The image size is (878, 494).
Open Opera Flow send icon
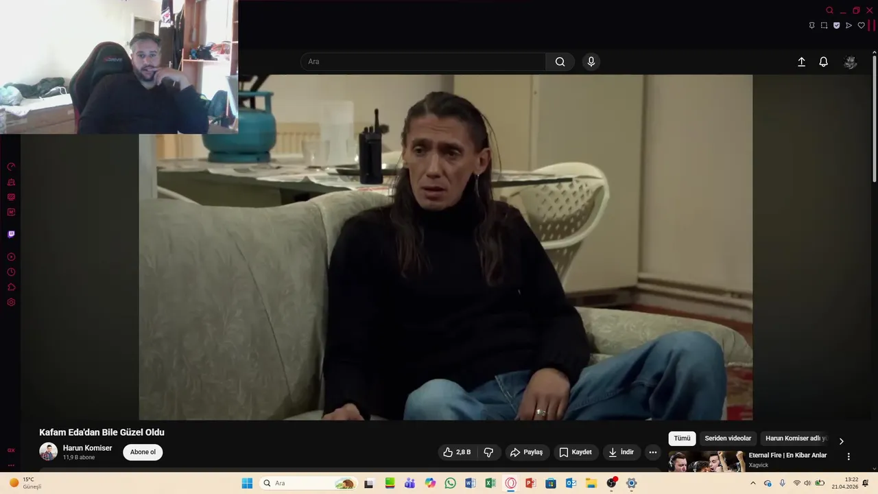[849, 25]
